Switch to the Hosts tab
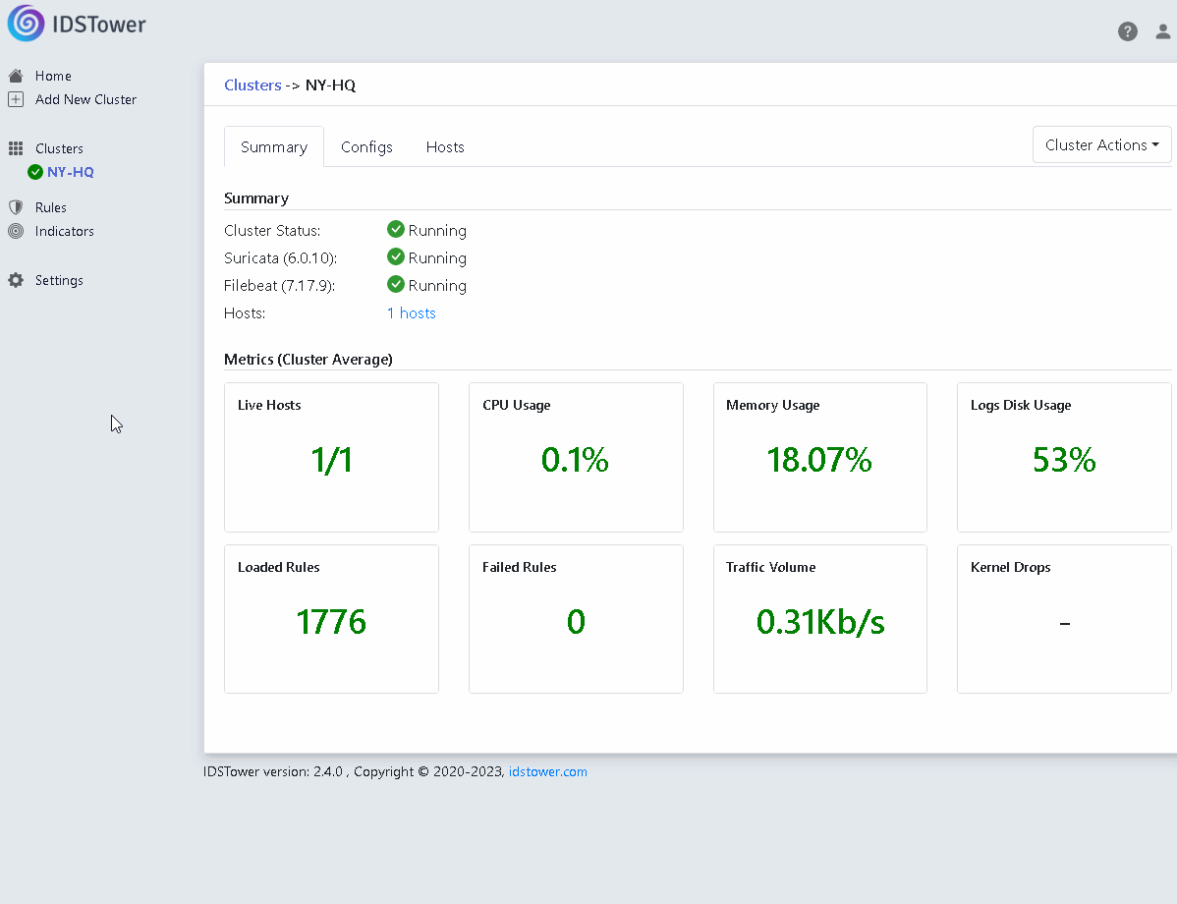 click(x=445, y=147)
